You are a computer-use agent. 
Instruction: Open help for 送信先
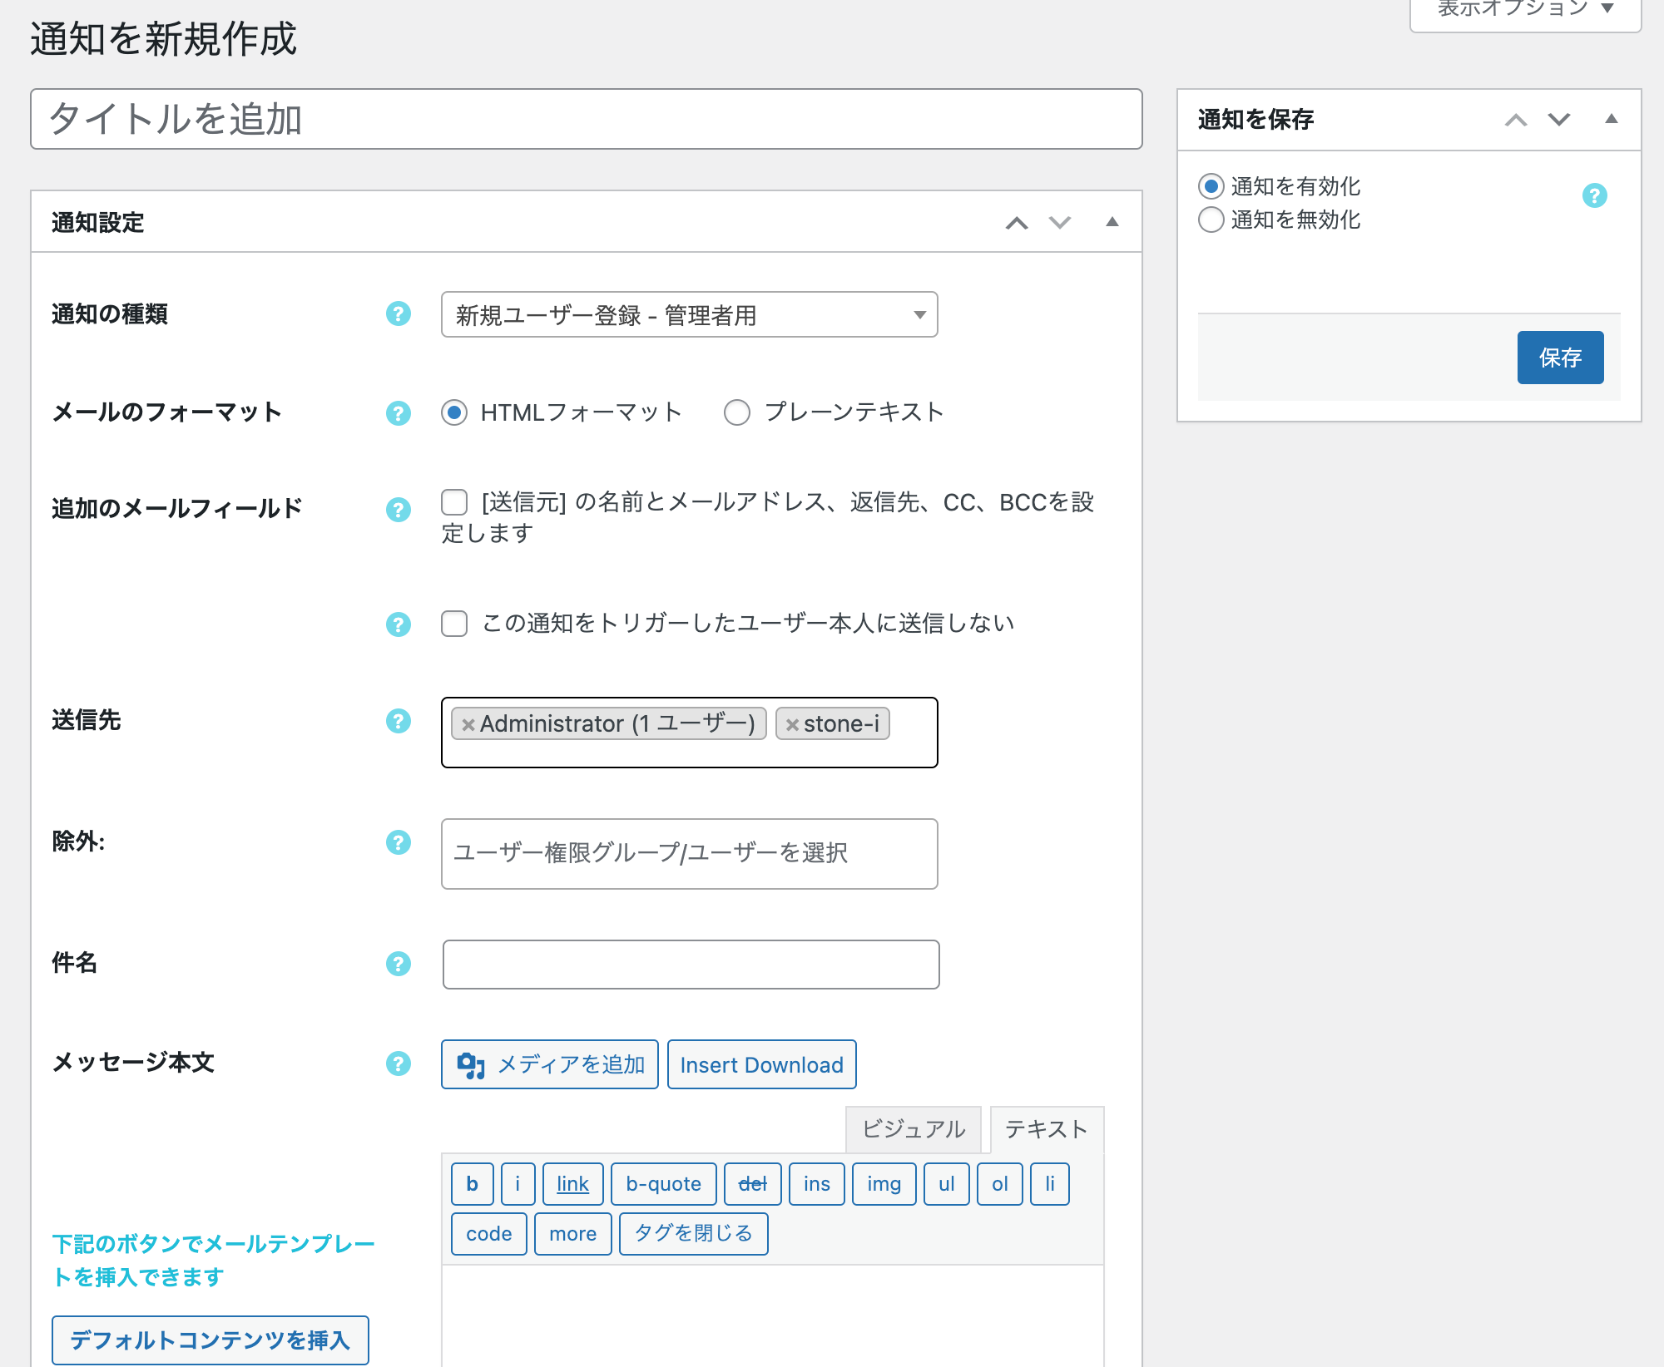click(x=399, y=721)
